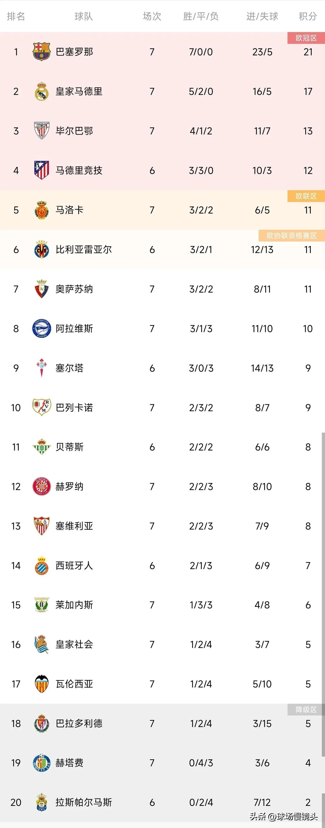Image resolution: width=325 pixels, height=828 pixels.
Task: Tap the Valencia bat crest
Action: [x=41, y=684]
